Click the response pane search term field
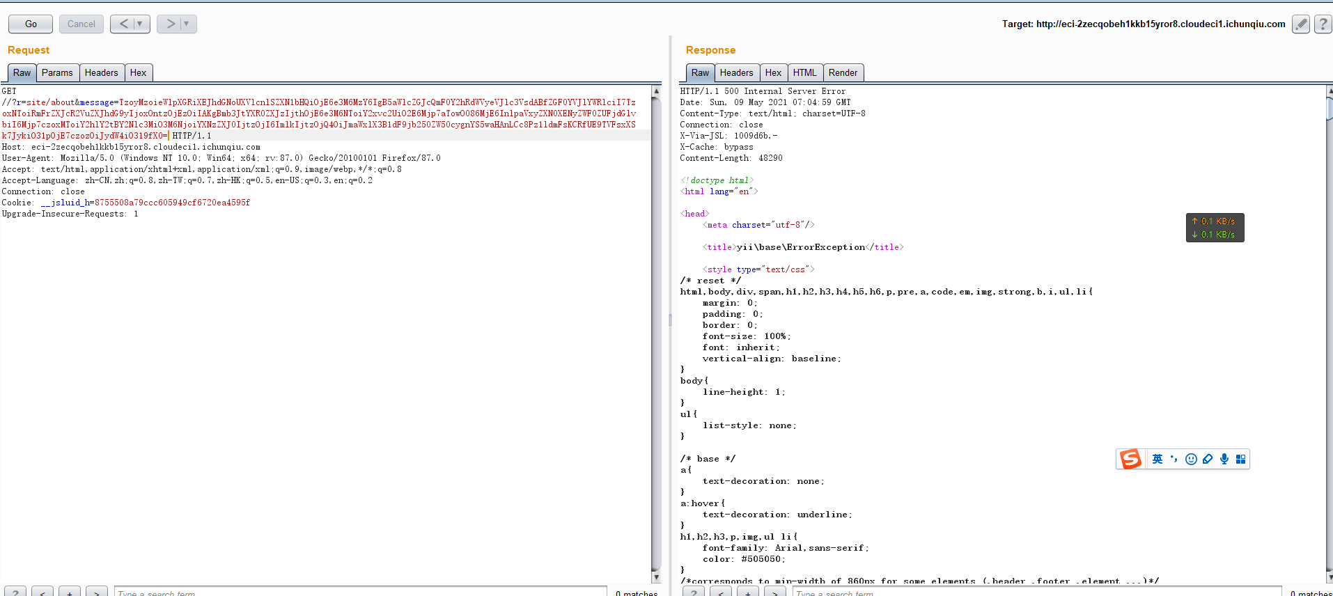This screenshot has width=1333, height=596. pyautogui.click(x=1037, y=593)
